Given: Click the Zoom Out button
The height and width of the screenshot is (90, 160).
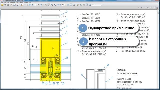Looking at the screenshot, I should (58, 5).
